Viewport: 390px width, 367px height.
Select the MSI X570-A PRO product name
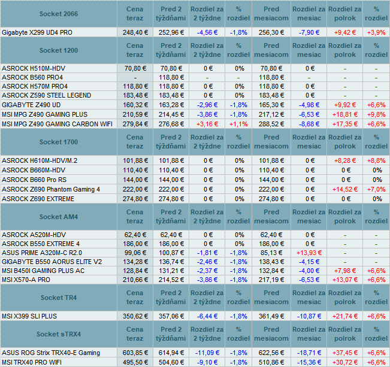[26, 280]
